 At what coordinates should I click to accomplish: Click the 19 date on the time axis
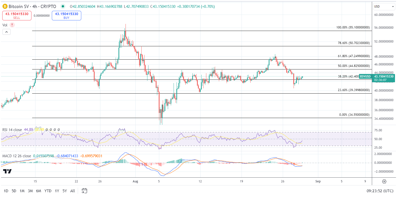point(242,181)
